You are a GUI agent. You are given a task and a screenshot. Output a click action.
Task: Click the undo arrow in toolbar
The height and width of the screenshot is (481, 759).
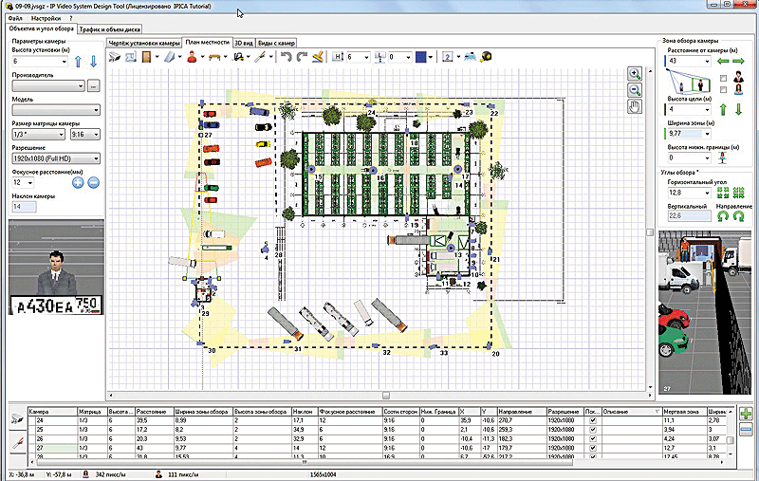pos(285,58)
